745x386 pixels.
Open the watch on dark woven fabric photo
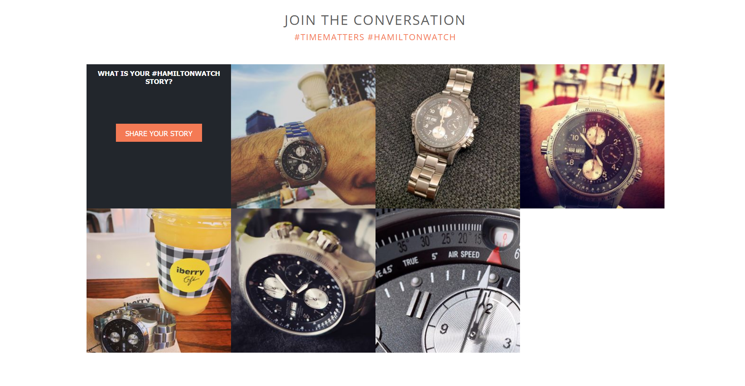click(x=448, y=136)
